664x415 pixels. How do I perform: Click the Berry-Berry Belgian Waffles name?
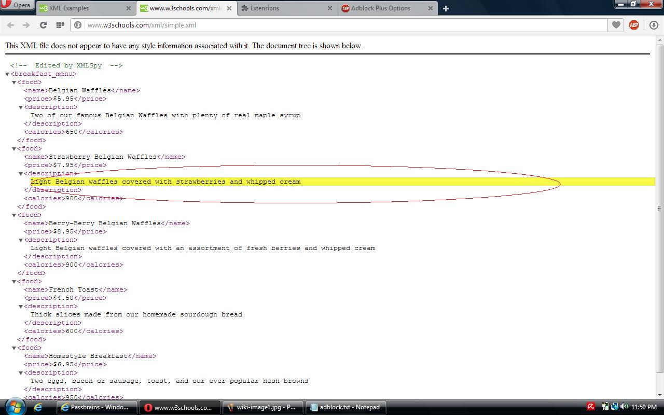point(105,223)
